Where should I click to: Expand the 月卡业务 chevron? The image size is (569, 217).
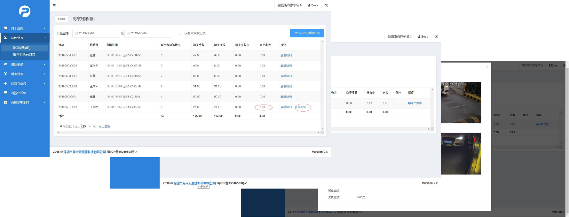(x=45, y=28)
